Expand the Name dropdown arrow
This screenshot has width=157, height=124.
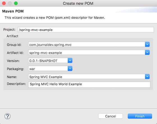pyautogui.click(x=147, y=77)
